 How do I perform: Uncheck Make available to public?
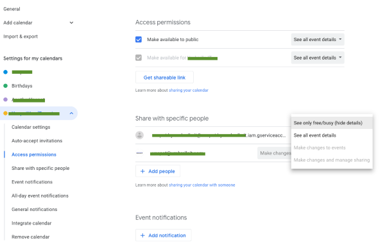pyautogui.click(x=139, y=40)
